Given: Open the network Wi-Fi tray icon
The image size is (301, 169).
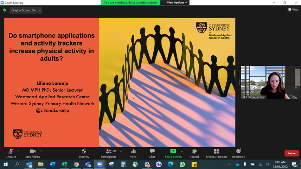Looking at the screenshot, I should [260, 164].
